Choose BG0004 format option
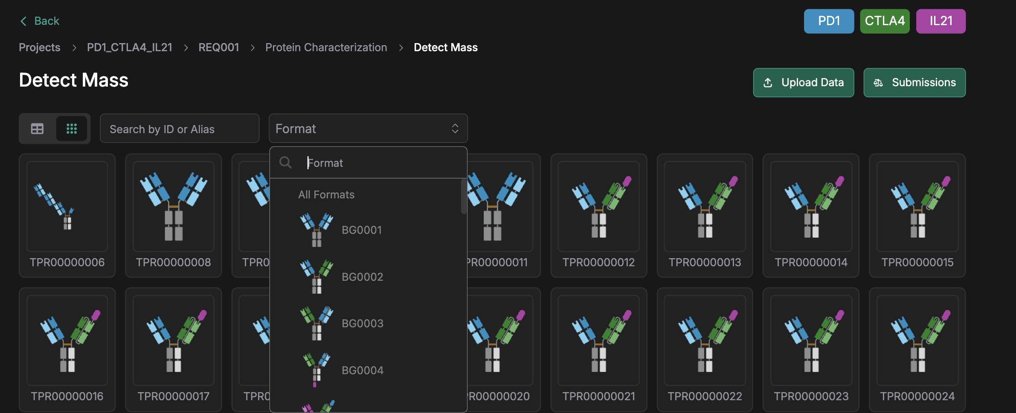 tap(362, 370)
